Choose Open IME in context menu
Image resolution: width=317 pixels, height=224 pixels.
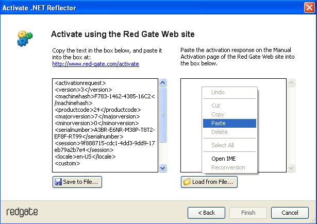[x=229, y=159]
